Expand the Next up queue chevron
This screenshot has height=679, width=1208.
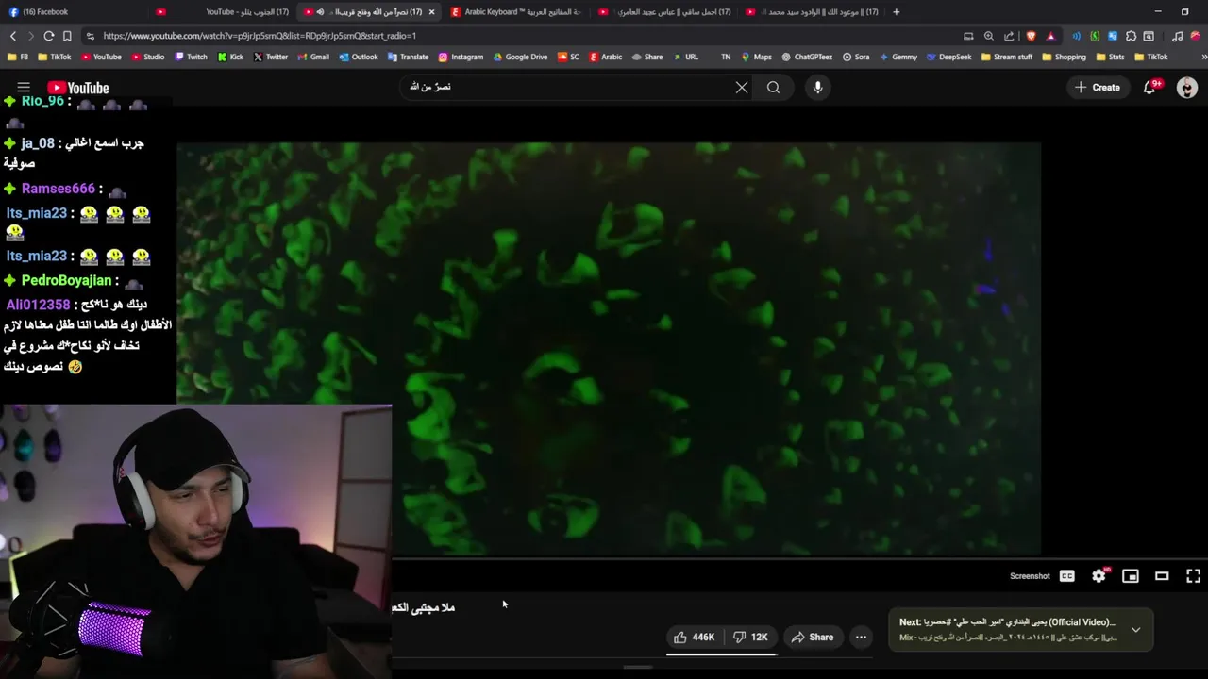pyautogui.click(x=1135, y=630)
